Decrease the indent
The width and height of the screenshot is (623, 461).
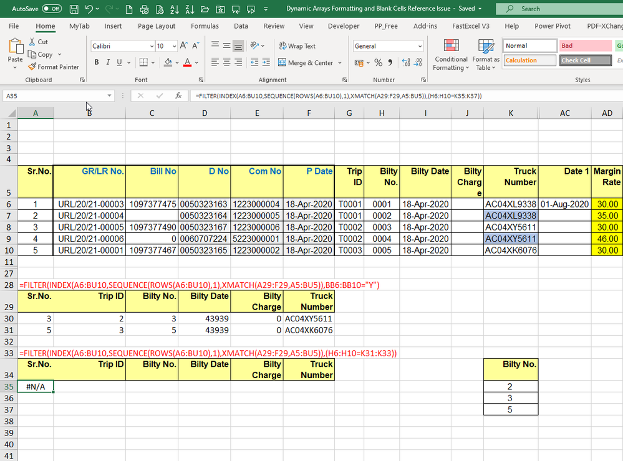(x=254, y=62)
